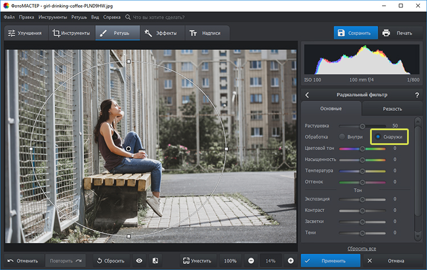The height and width of the screenshot is (270, 427).
Task: Select the Снаружи radio option
Action: pyautogui.click(x=378, y=136)
